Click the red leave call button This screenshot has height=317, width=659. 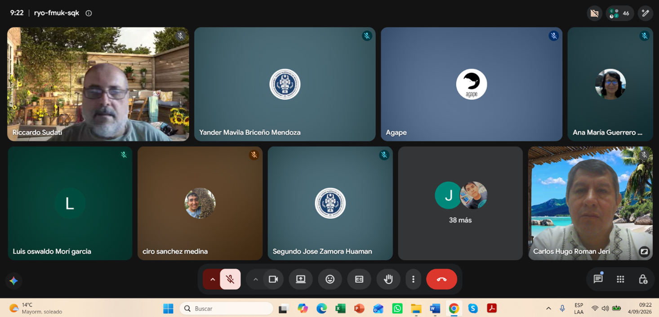(441, 279)
